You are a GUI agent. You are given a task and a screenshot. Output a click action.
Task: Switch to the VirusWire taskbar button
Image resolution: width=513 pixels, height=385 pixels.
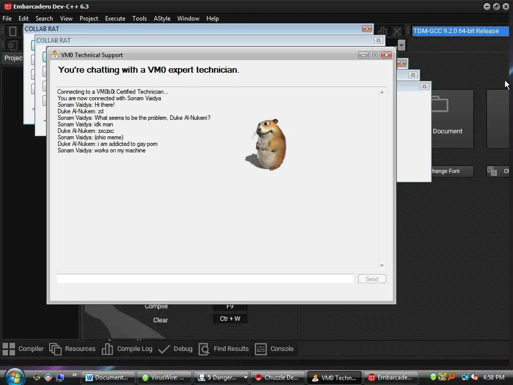click(164, 377)
